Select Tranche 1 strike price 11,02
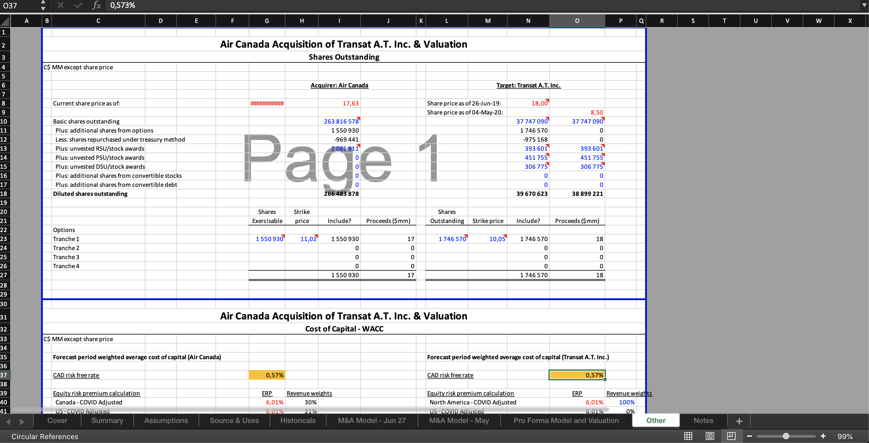The width and height of the screenshot is (869, 443). [302, 239]
